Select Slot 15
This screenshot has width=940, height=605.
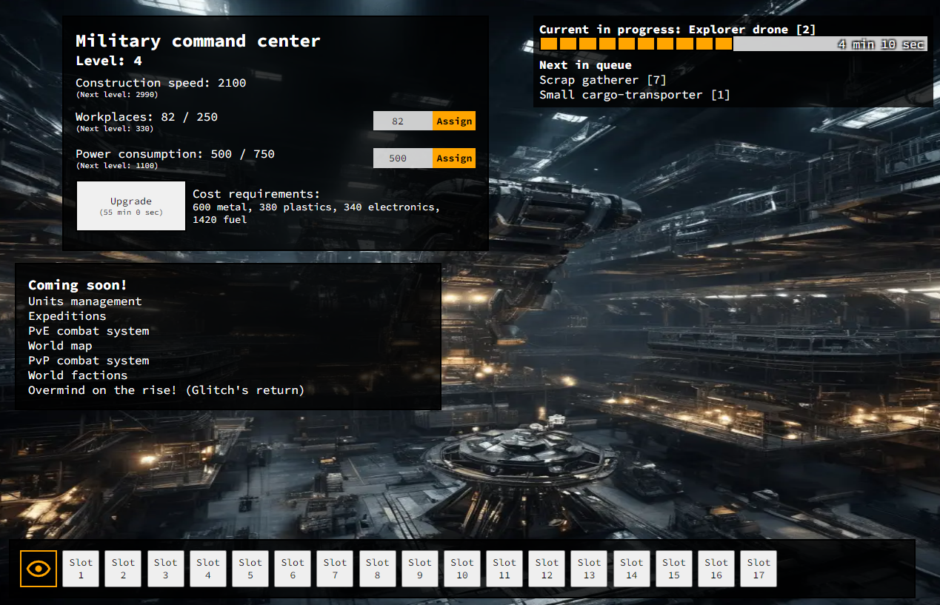(x=674, y=569)
